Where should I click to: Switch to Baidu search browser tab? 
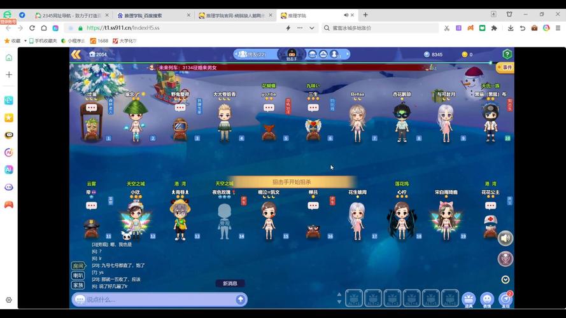coord(155,15)
